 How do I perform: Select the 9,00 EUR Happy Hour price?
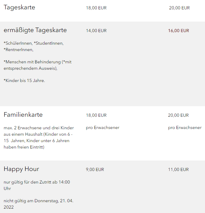click(95, 170)
